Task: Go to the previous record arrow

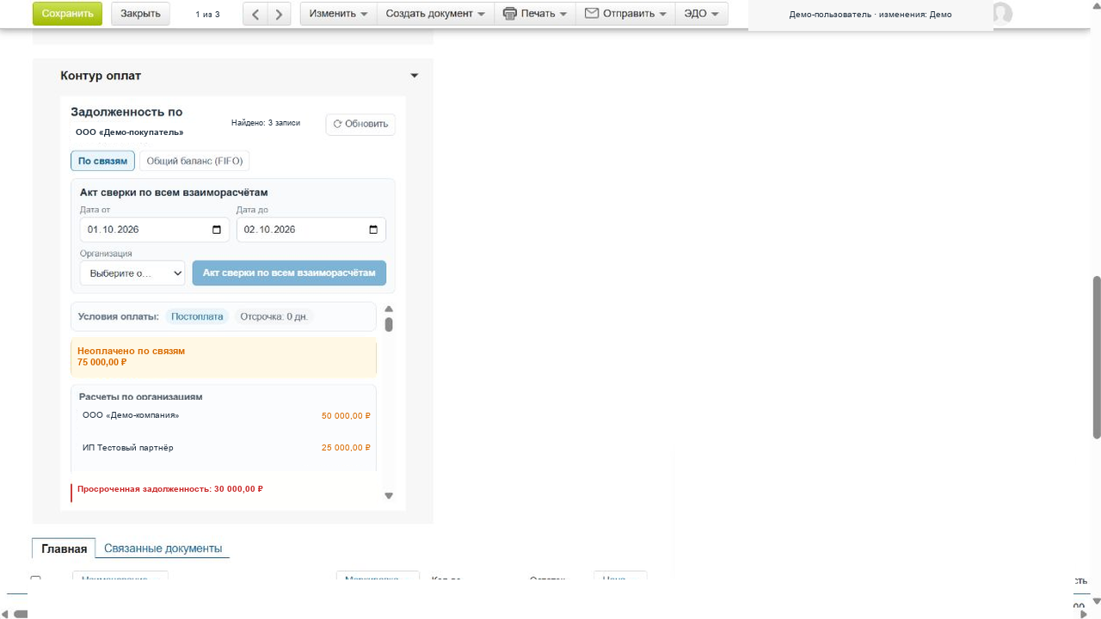Action: coord(255,14)
